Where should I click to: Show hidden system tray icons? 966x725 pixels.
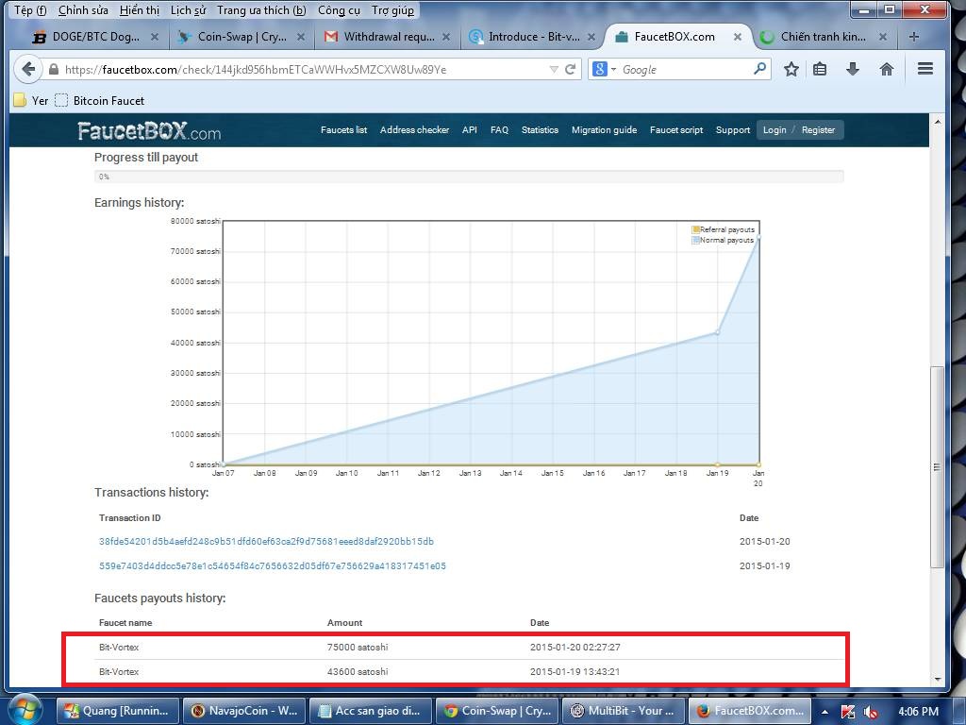(x=825, y=711)
